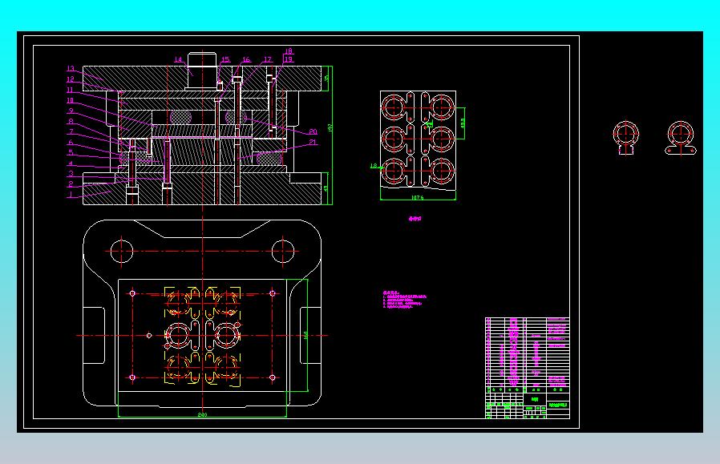Select the title block table at lower right

528,368
